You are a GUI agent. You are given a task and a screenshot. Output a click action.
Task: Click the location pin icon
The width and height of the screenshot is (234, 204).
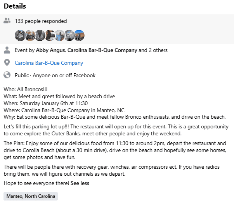pyautogui.click(x=7, y=62)
